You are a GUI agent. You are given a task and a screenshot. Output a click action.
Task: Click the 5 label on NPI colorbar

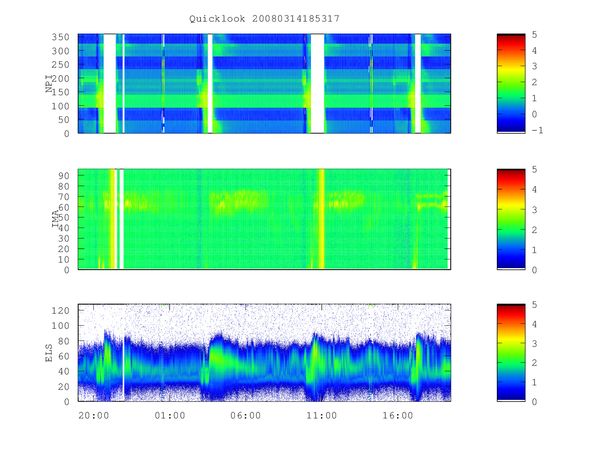pos(534,34)
